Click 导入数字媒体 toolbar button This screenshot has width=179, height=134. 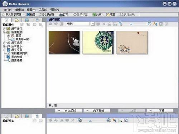pyautogui.click(x=12, y=15)
